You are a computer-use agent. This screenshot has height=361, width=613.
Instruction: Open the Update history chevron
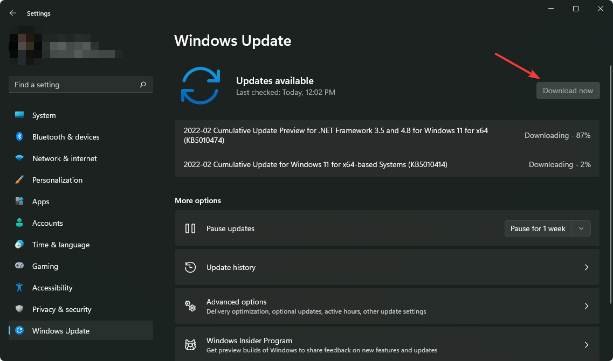[x=587, y=267]
